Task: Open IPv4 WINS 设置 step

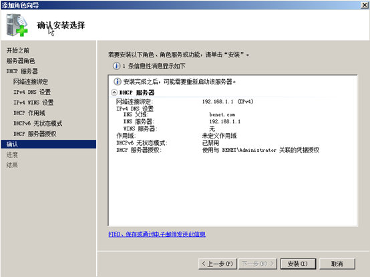Action: [x=33, y=103]
